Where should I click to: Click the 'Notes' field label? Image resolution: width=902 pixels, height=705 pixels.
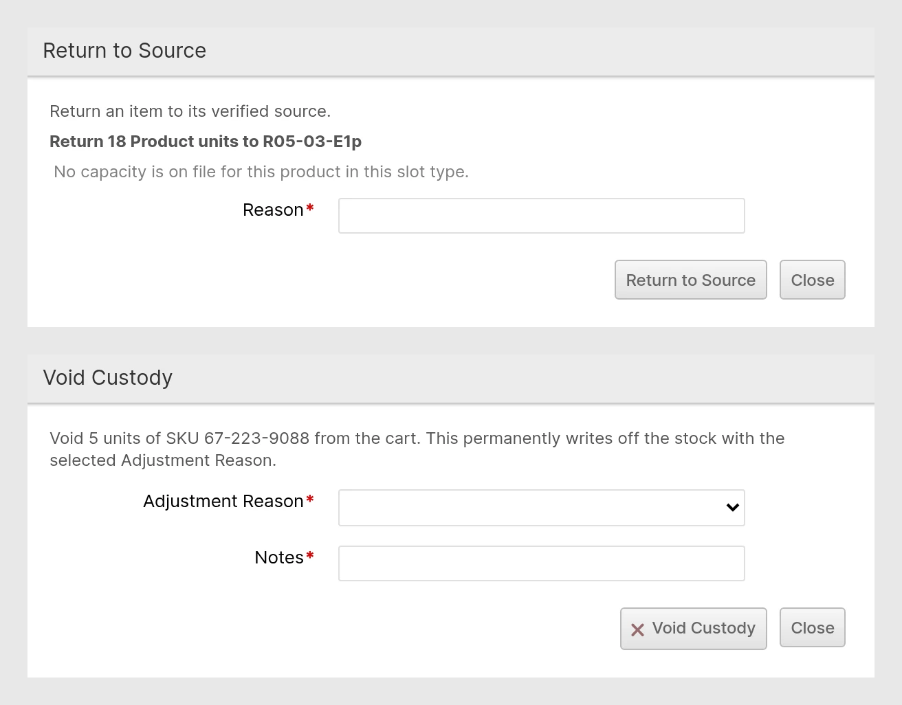coord(279,557)
